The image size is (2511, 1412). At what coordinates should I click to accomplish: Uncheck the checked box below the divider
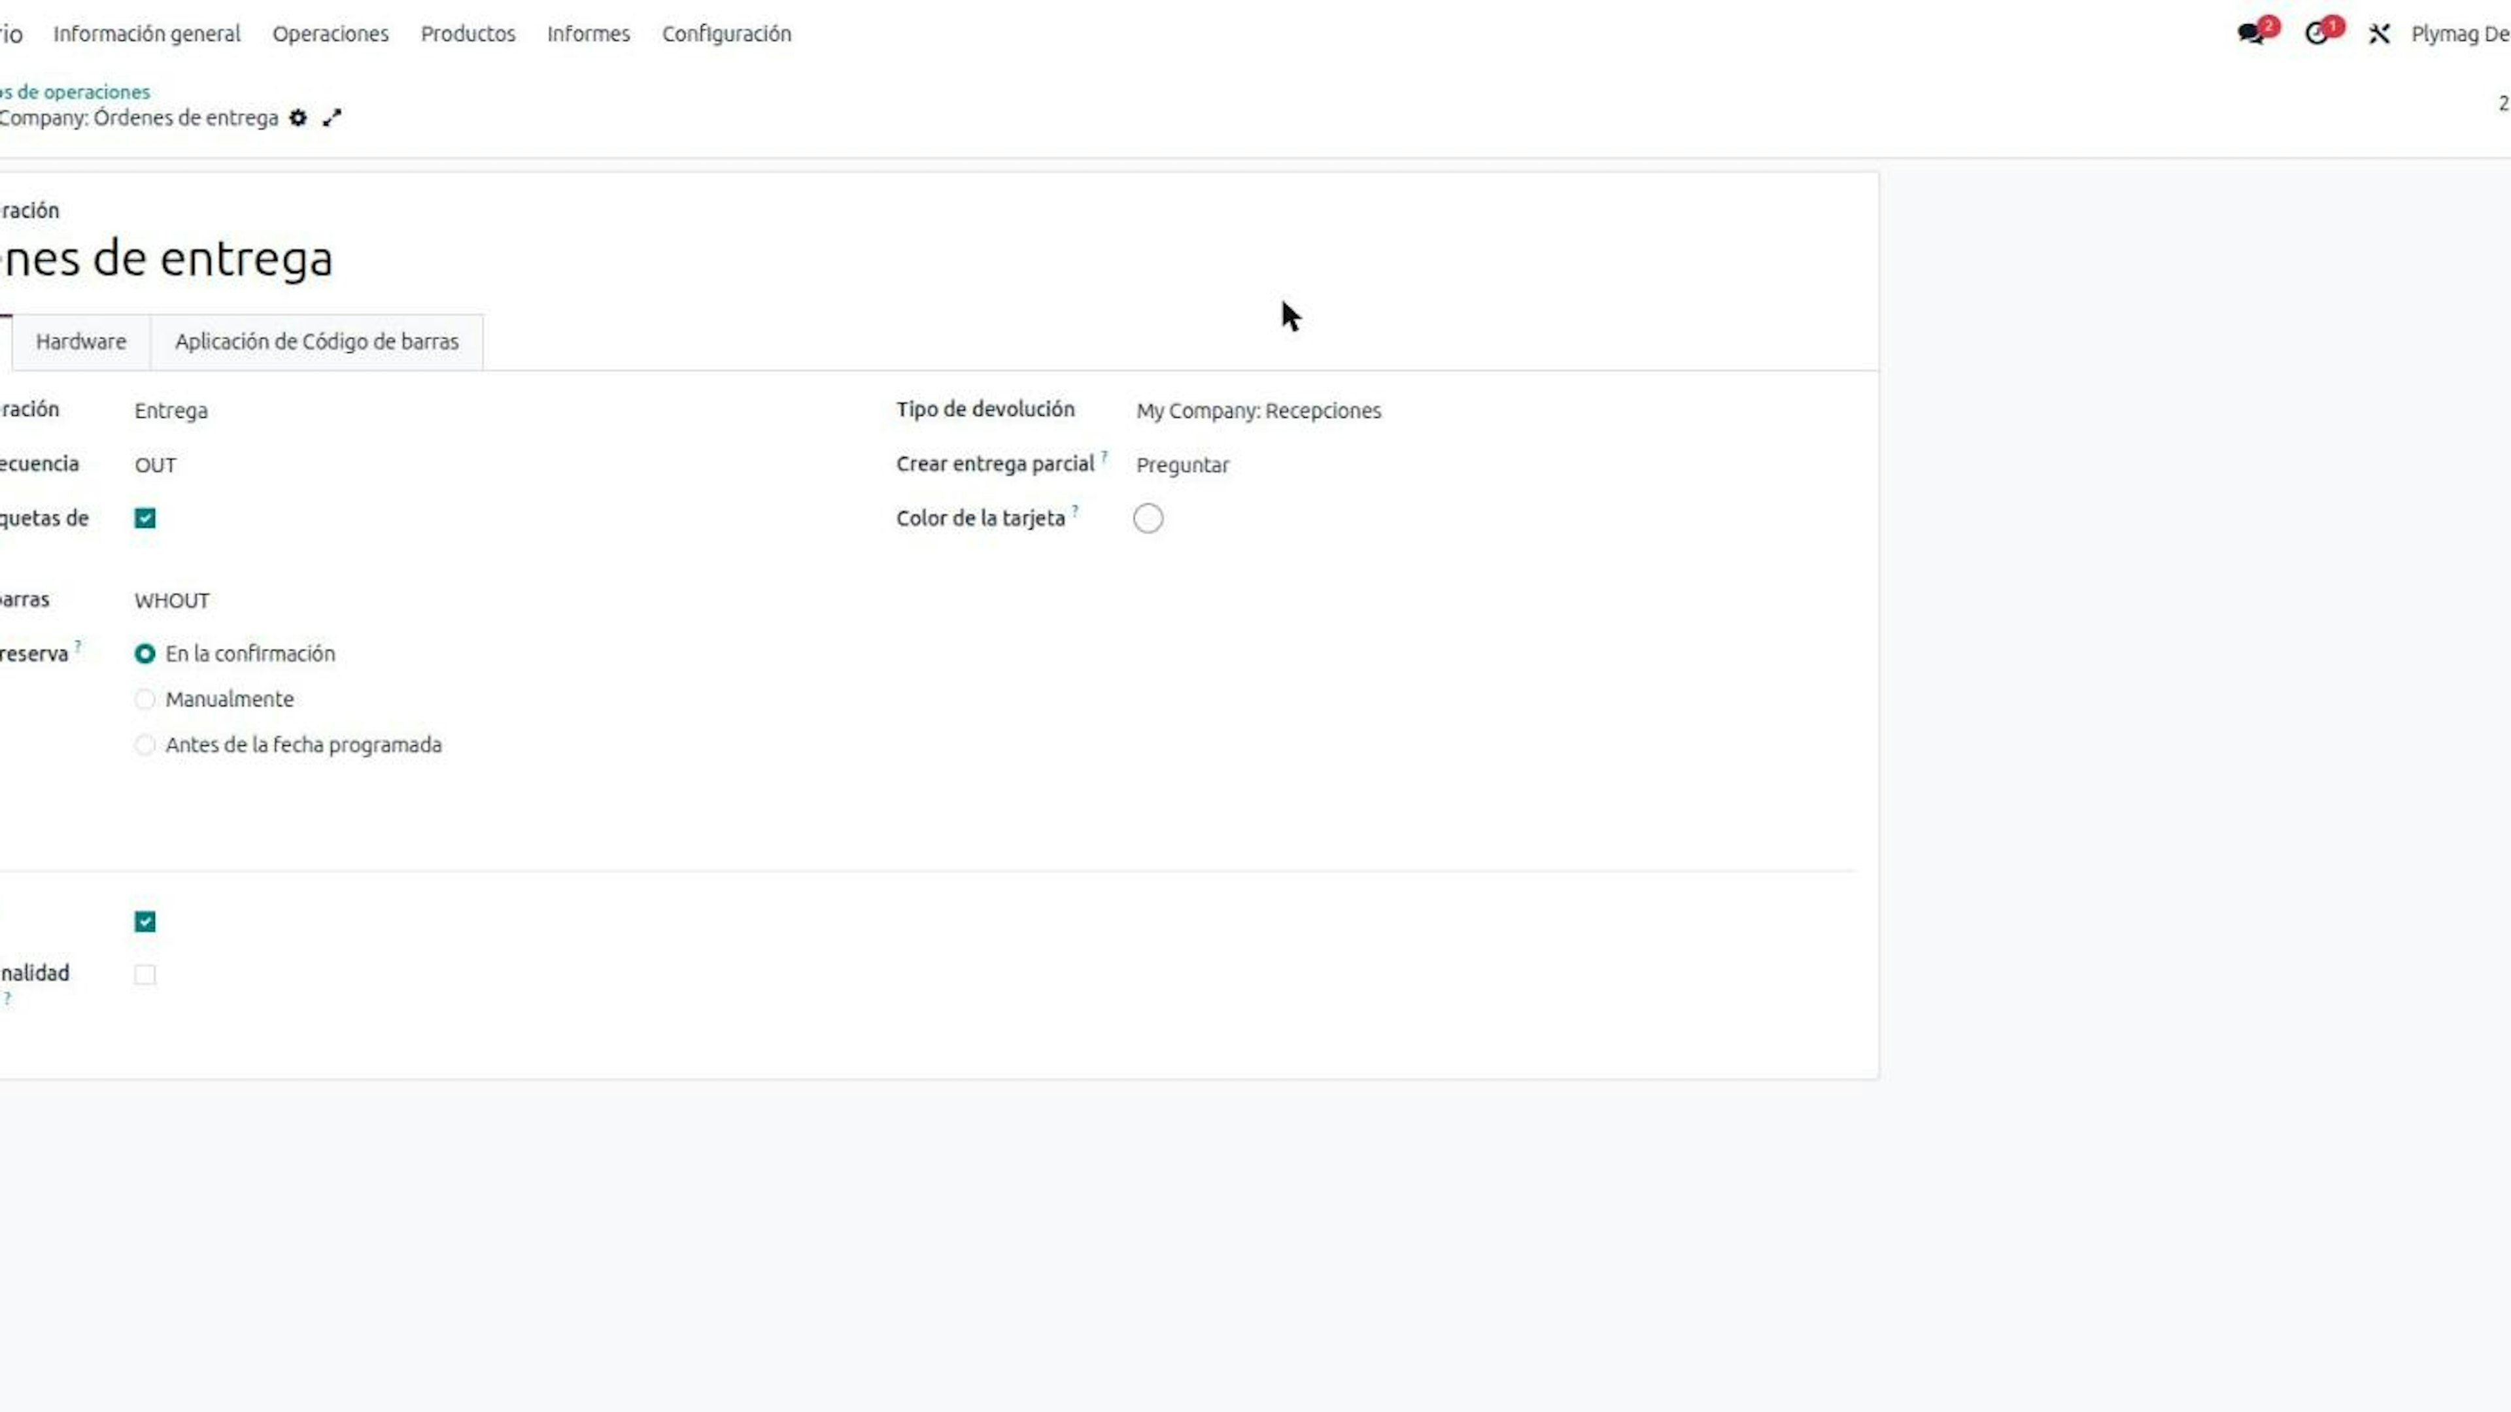point(145,922)
